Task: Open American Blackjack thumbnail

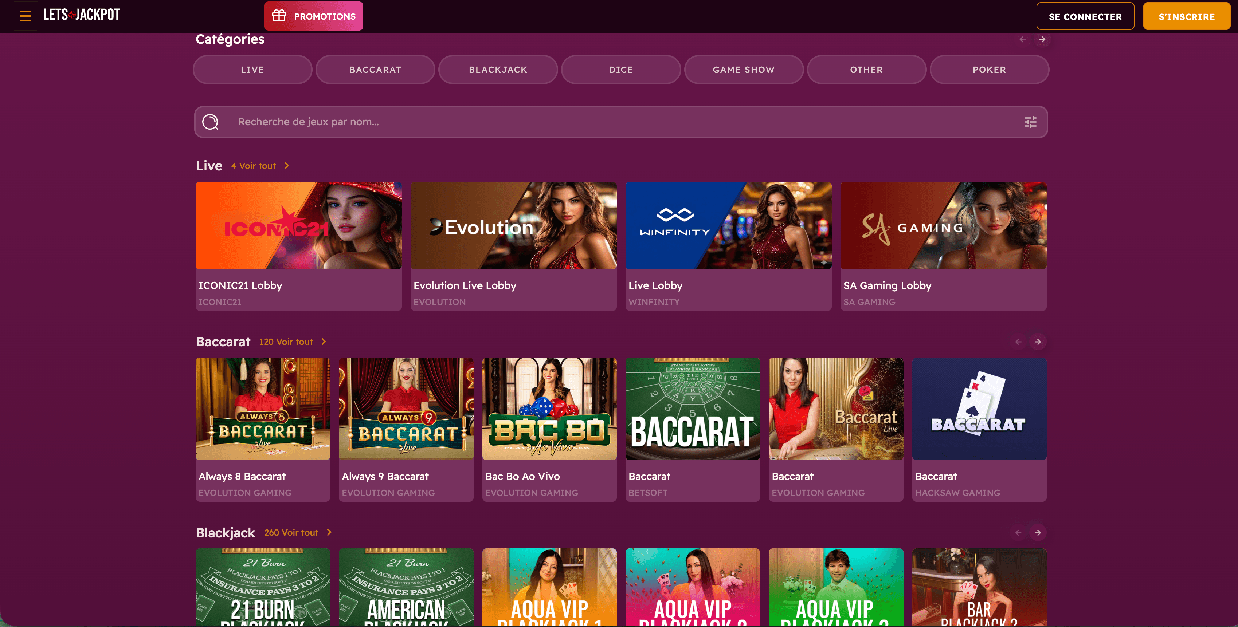Action: tap(406, 587)
